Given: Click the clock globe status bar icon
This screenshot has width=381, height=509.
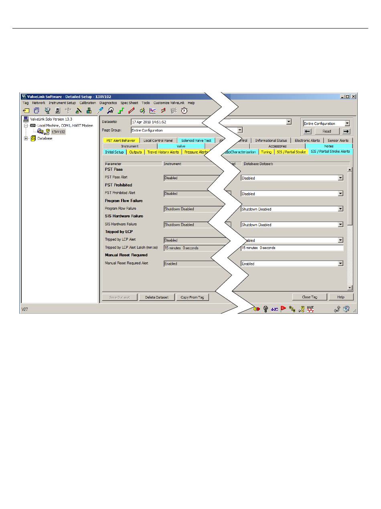Looking at the screenshot, I should [346, 309].
